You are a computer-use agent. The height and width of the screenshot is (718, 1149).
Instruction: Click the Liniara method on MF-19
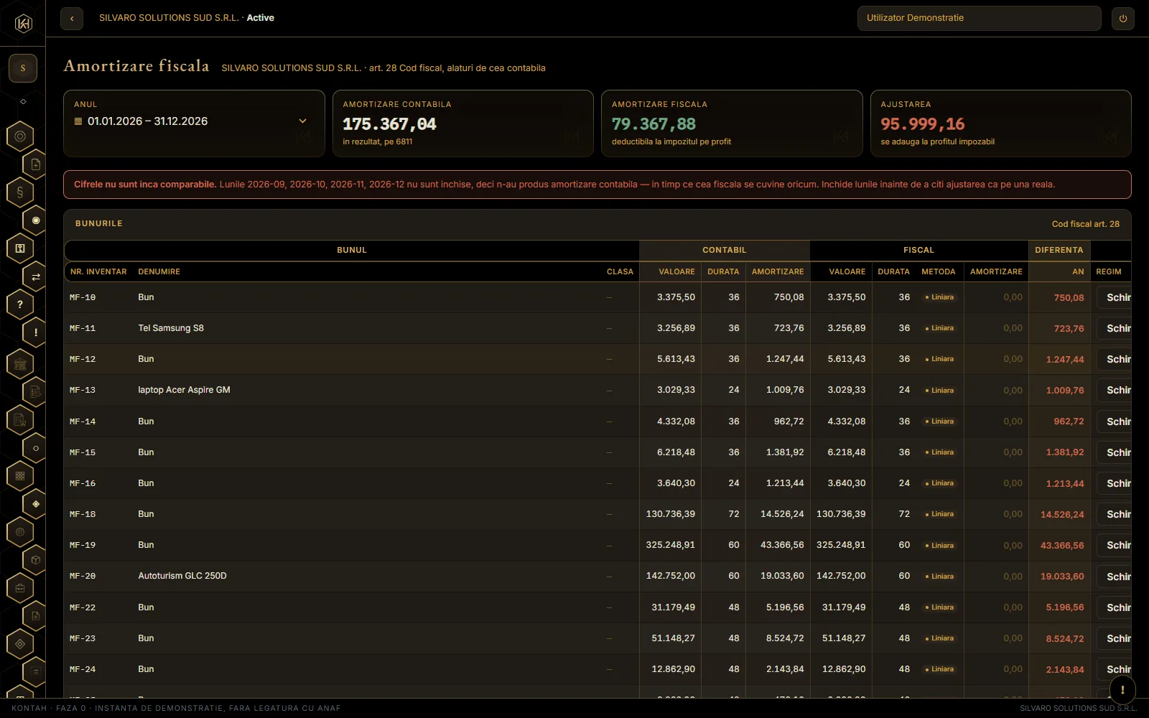point(939,546)
